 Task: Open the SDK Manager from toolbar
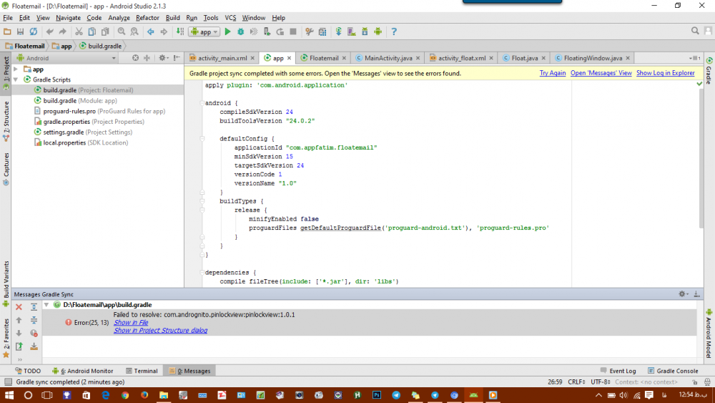(x=364, y=31)
